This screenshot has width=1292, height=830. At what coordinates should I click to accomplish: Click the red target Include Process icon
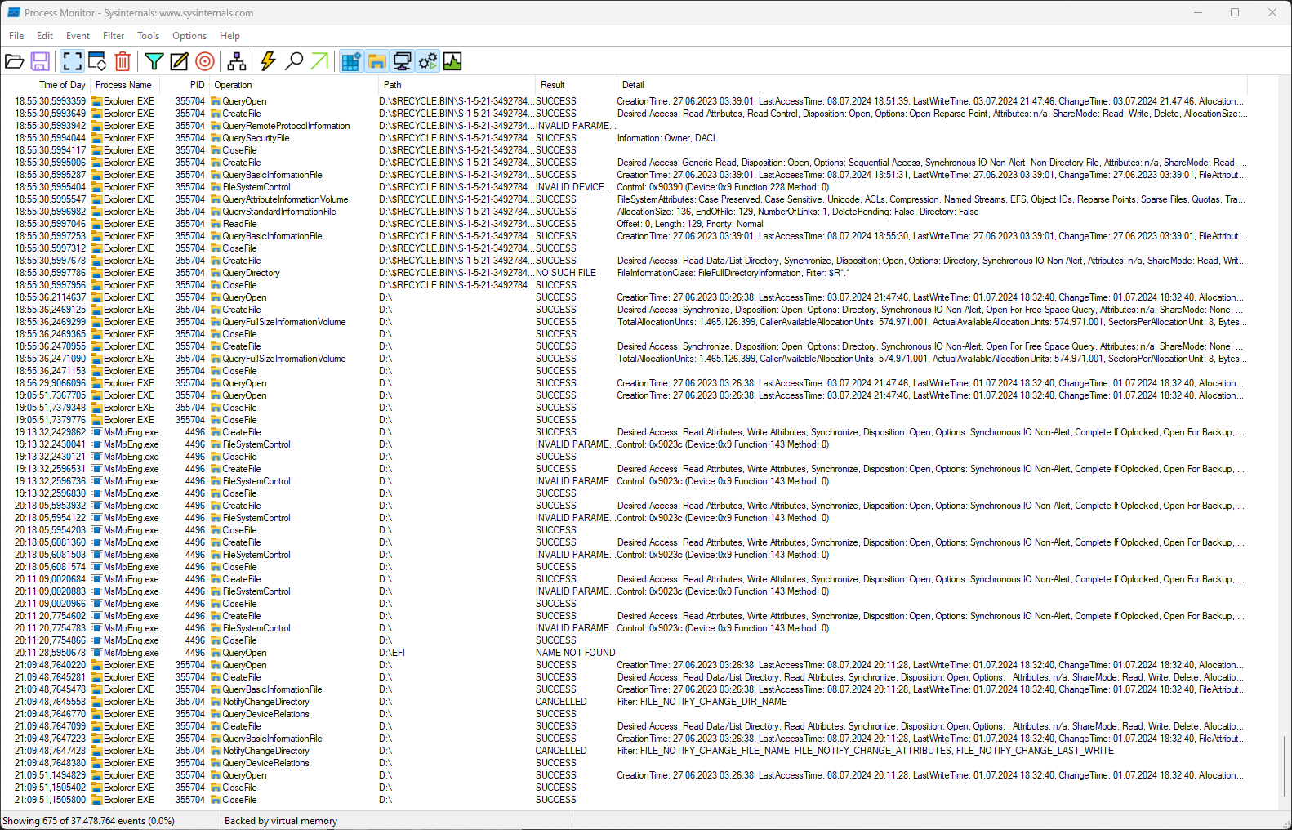point(205,61)
